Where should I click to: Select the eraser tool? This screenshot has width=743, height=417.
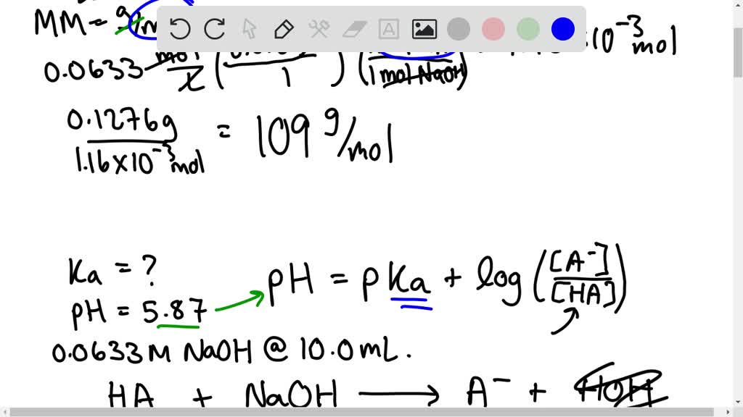[353, 29]
